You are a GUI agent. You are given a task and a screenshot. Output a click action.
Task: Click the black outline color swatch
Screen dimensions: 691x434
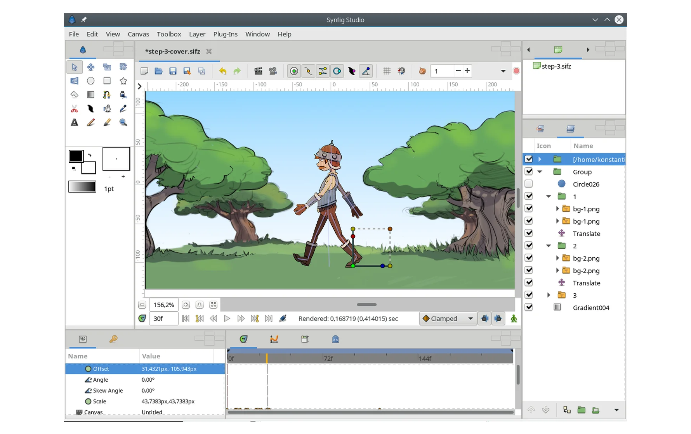coord(76,156)
